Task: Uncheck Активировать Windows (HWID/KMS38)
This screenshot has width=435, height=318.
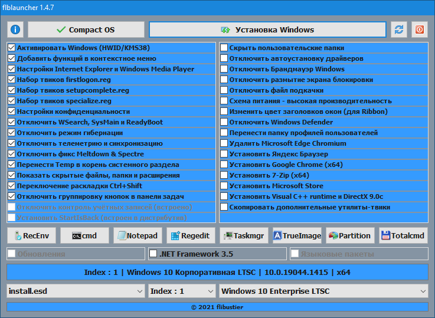Action: click(x=11, y=48)
